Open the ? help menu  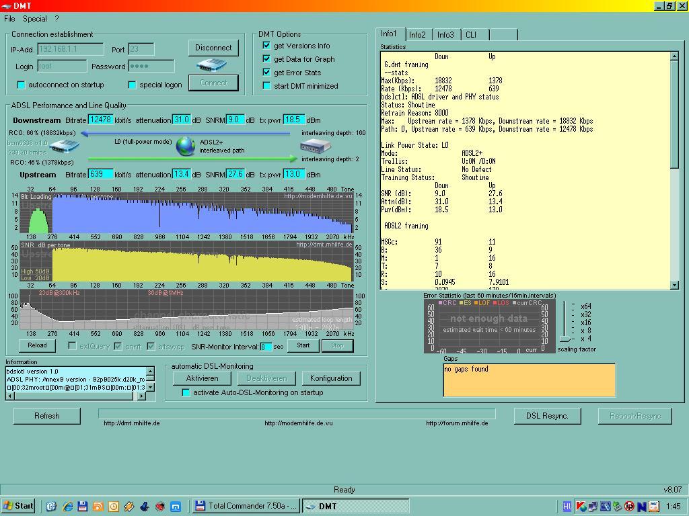tap(57, 19)
